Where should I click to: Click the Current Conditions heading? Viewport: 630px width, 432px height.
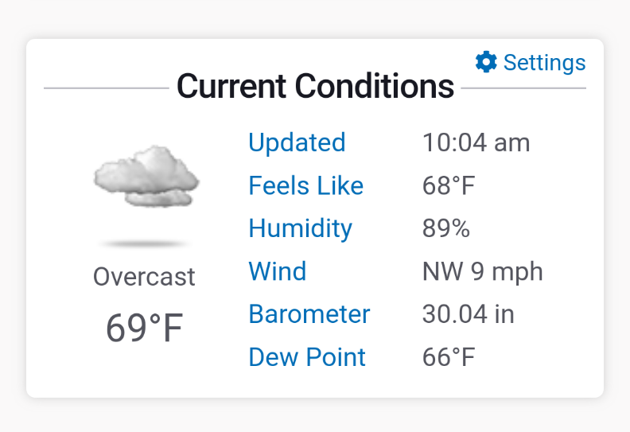[x=316, y=86]
